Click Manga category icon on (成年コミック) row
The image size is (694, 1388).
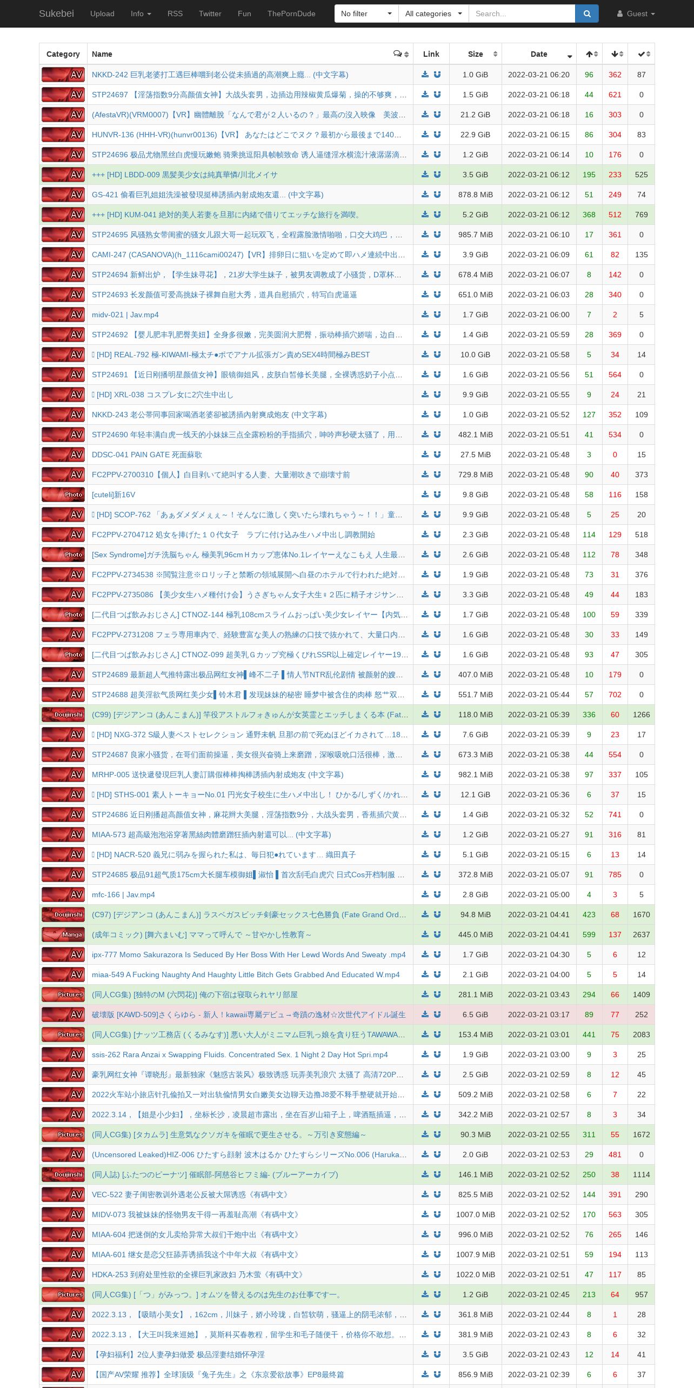pyautogui.click(x=63, y=935)
